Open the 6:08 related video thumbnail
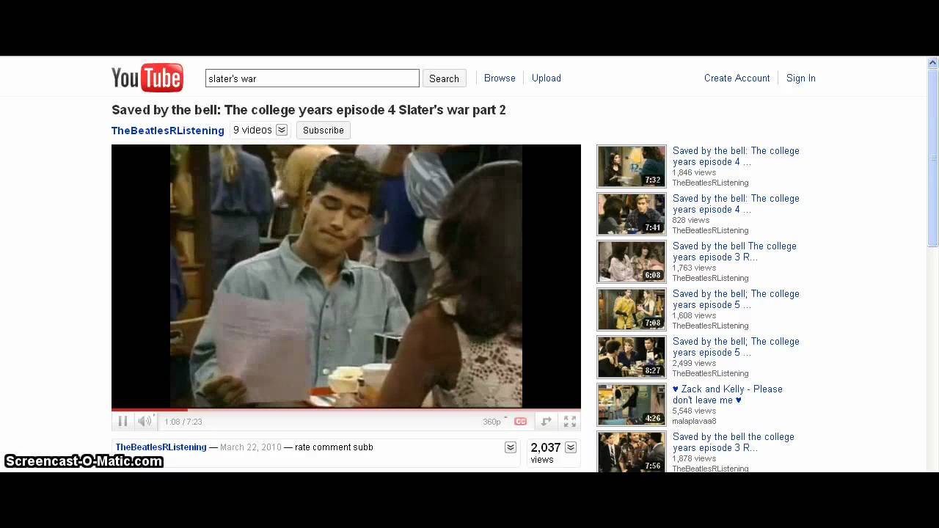 (x=631, y=261)
